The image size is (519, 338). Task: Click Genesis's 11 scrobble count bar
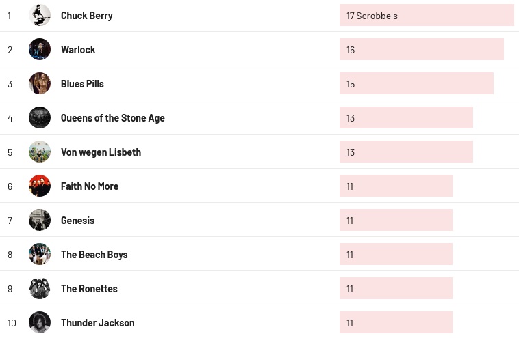pos(396,220)
